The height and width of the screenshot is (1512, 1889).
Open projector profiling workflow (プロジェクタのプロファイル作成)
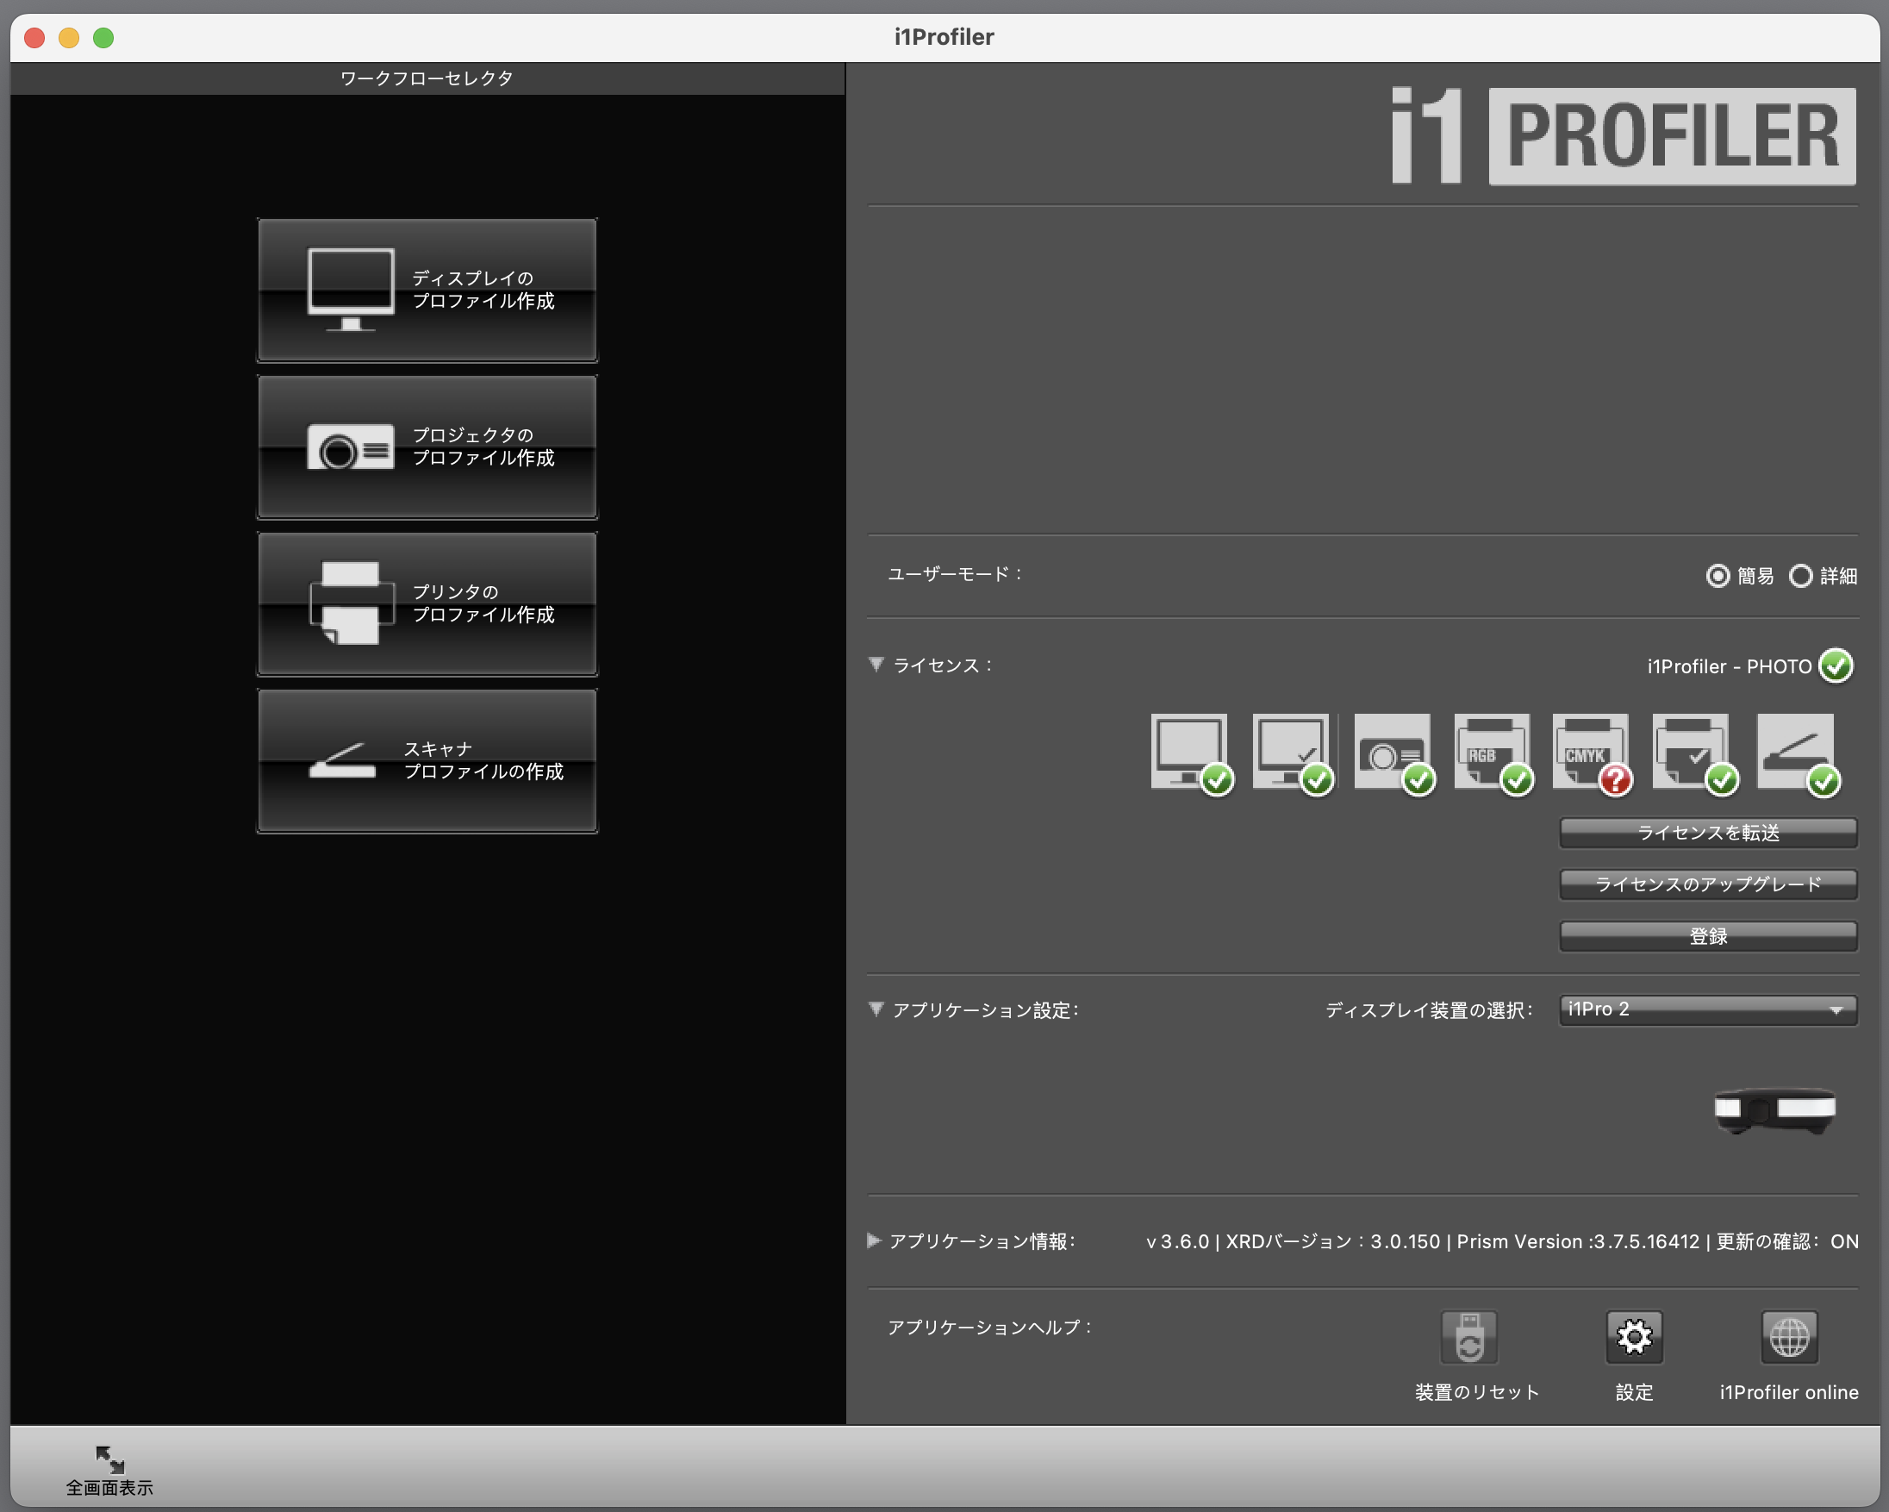(x=427, y=447)
